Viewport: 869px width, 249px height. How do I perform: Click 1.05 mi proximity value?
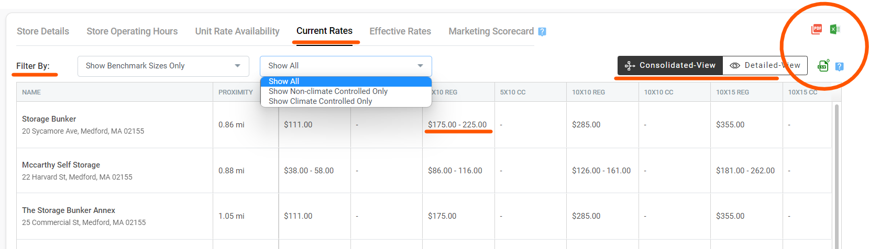pos(232,216)
